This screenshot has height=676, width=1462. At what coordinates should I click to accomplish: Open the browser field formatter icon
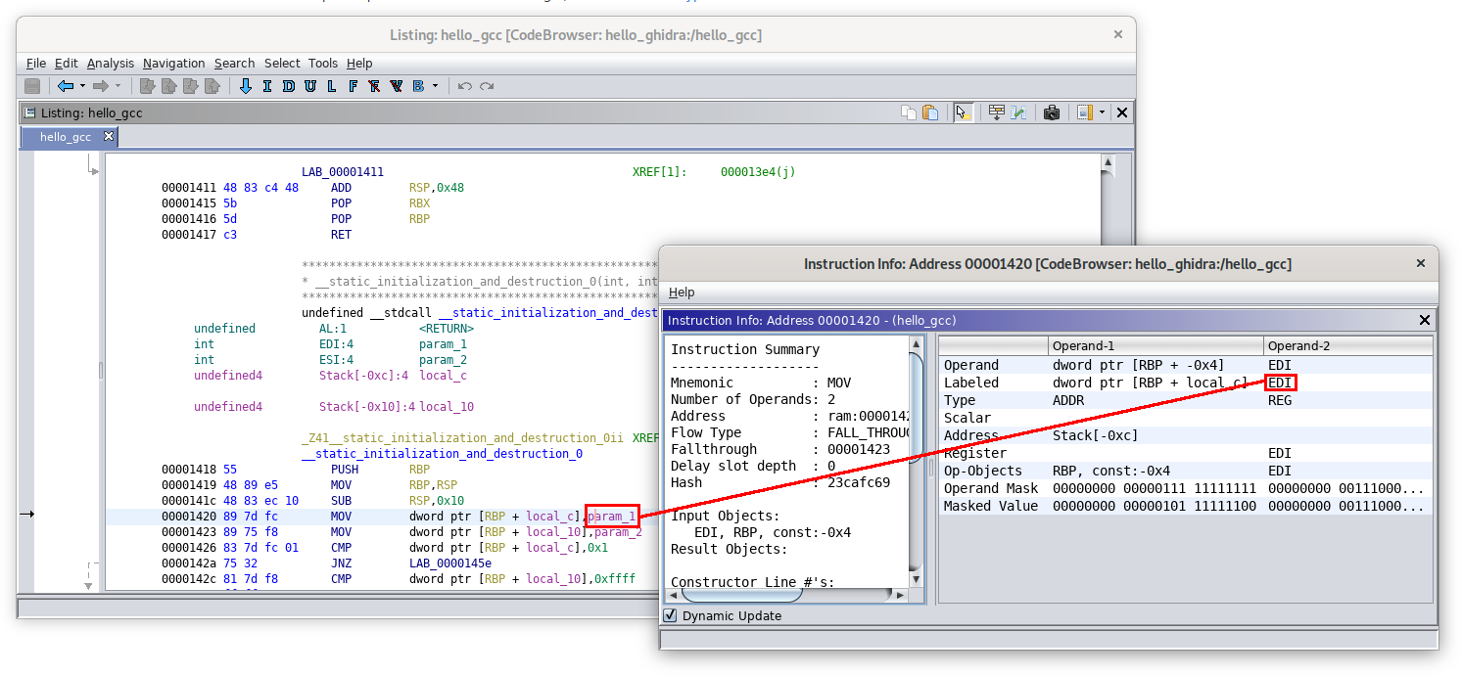coord(997,113)
